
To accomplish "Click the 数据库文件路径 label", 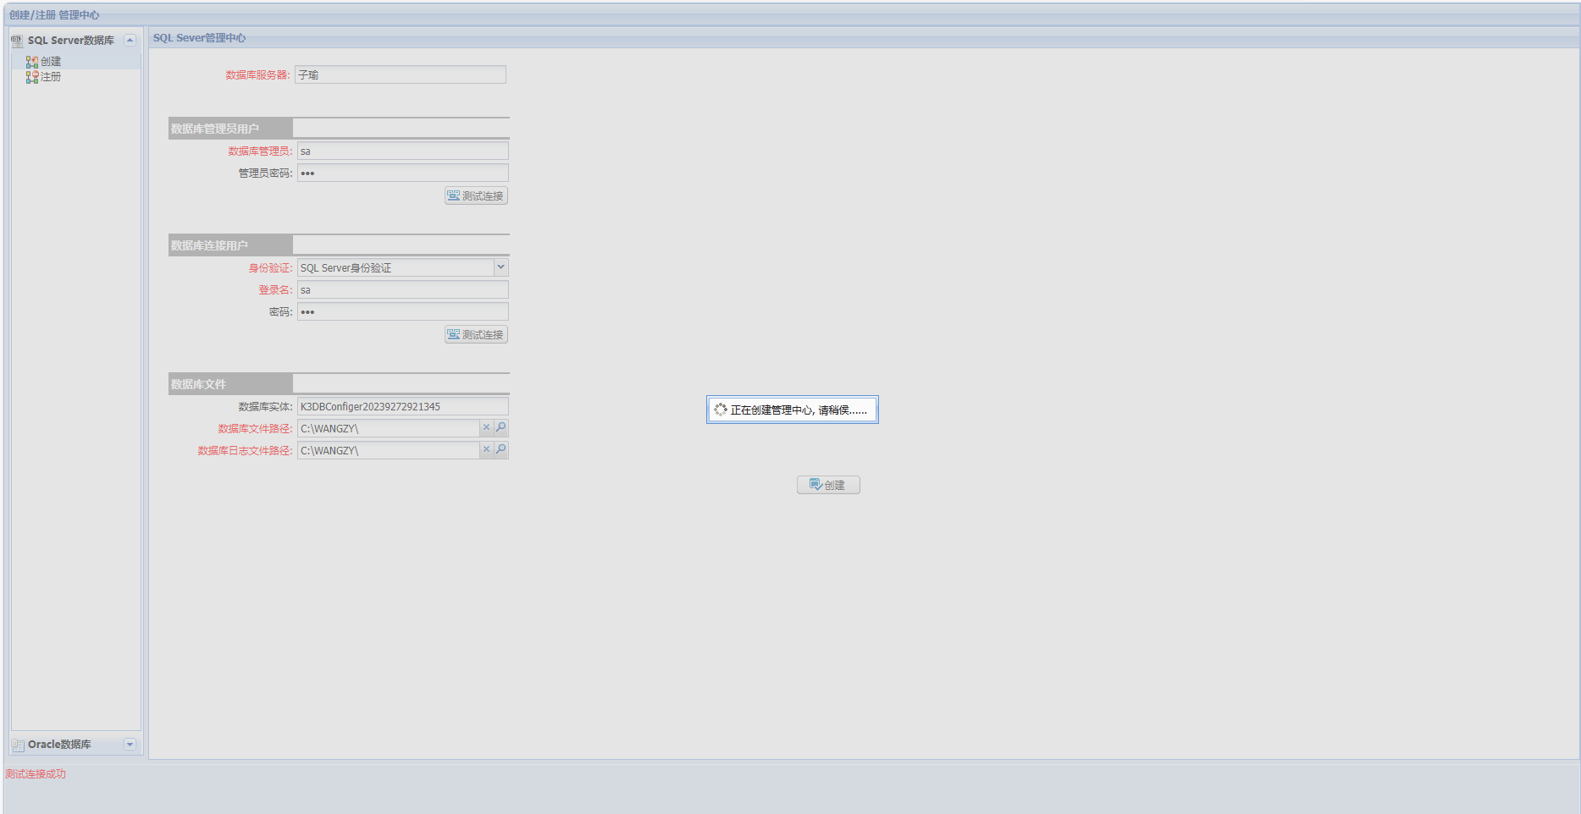I will coord(255,429).
